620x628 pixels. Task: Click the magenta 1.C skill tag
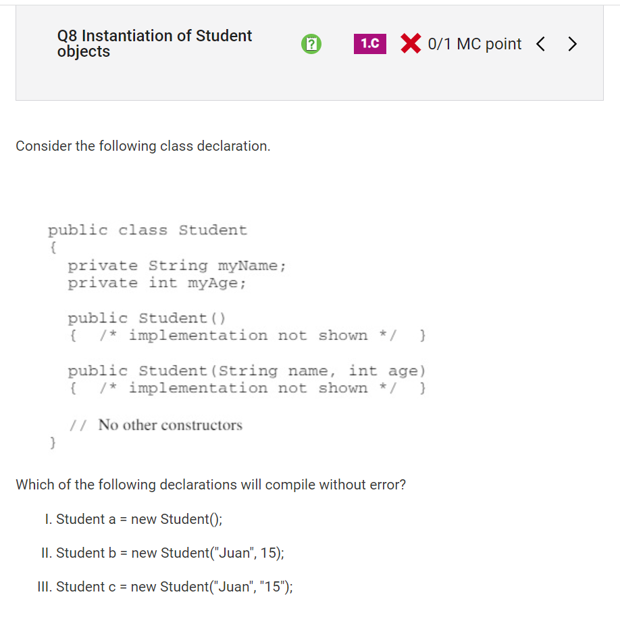tap(370, 44)
